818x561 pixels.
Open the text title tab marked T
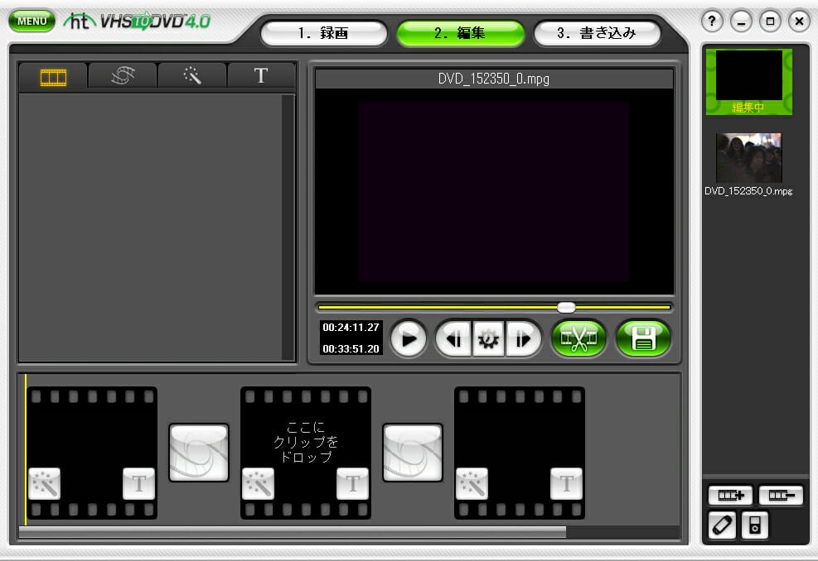[x=261, y=77]
